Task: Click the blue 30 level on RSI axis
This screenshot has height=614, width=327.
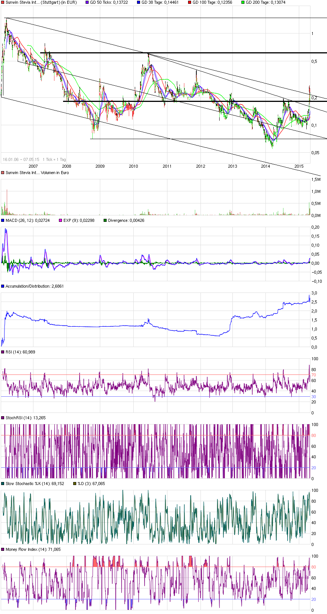Action: [x=313, y=397]
